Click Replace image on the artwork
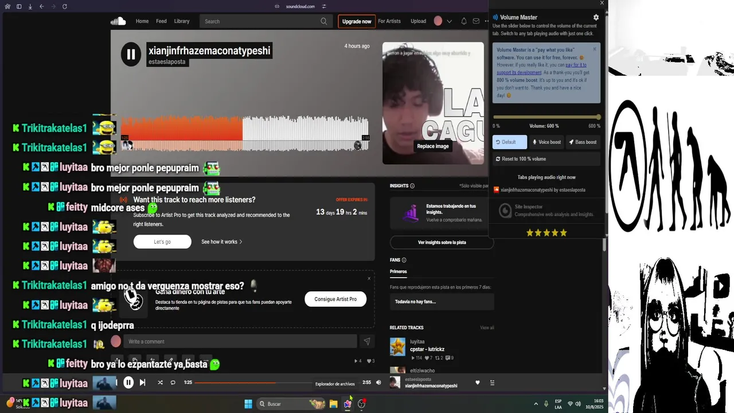 [x=433, y=146]
